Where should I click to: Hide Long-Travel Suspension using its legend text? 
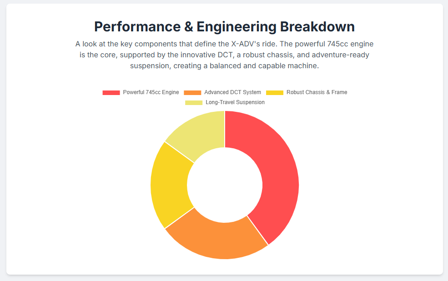point(235,102)
